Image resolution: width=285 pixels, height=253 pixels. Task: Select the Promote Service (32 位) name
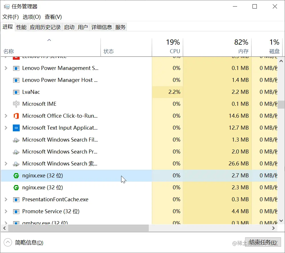(x=51, y=211)
